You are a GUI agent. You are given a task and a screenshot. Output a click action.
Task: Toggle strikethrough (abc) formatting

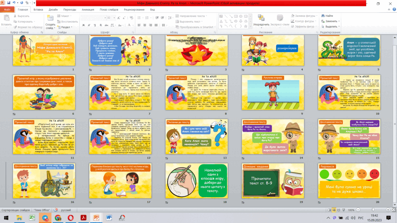point(106,25)
